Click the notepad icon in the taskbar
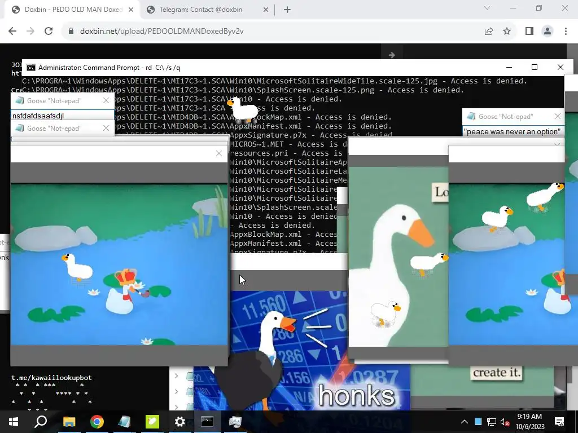This screenshot has height=433, width=578. [x=125, y=421]
